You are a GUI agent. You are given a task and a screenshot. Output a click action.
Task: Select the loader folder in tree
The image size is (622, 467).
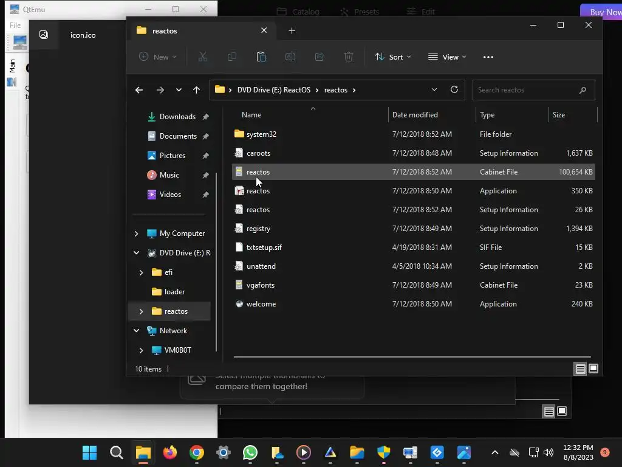[174, 292]
